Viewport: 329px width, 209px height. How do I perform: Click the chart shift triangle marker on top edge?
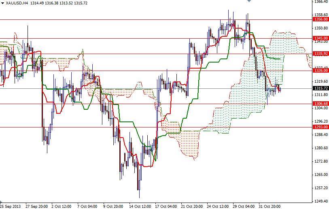(x=249, y=1)
